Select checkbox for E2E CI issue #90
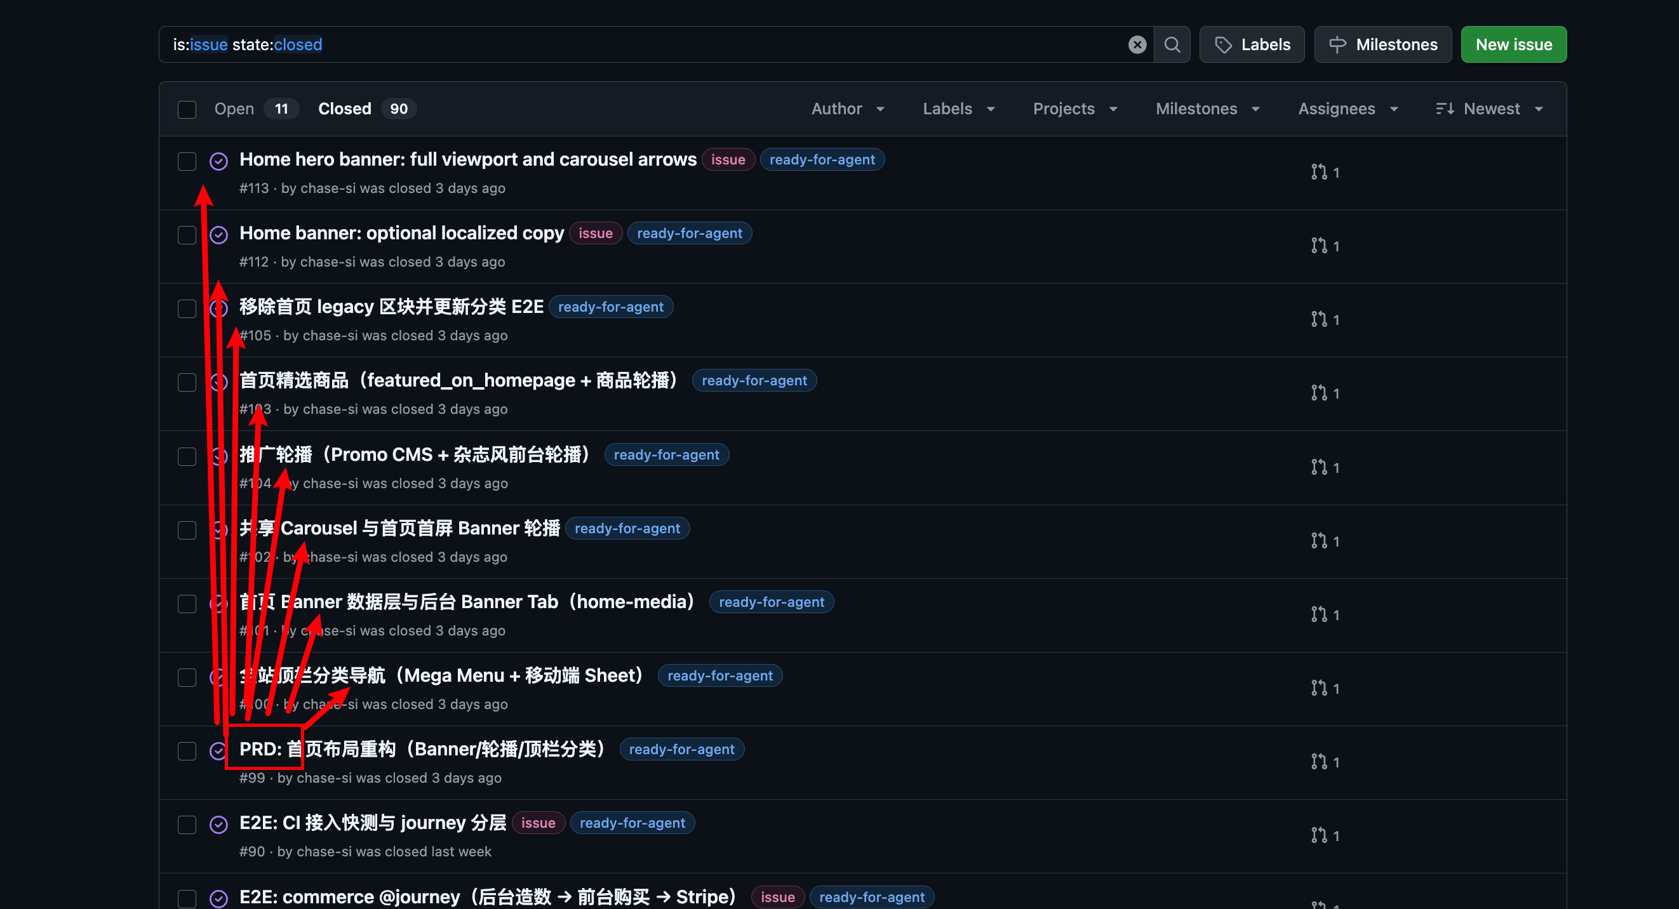Viewport: 1679px width, 909px height. [187, 825]
